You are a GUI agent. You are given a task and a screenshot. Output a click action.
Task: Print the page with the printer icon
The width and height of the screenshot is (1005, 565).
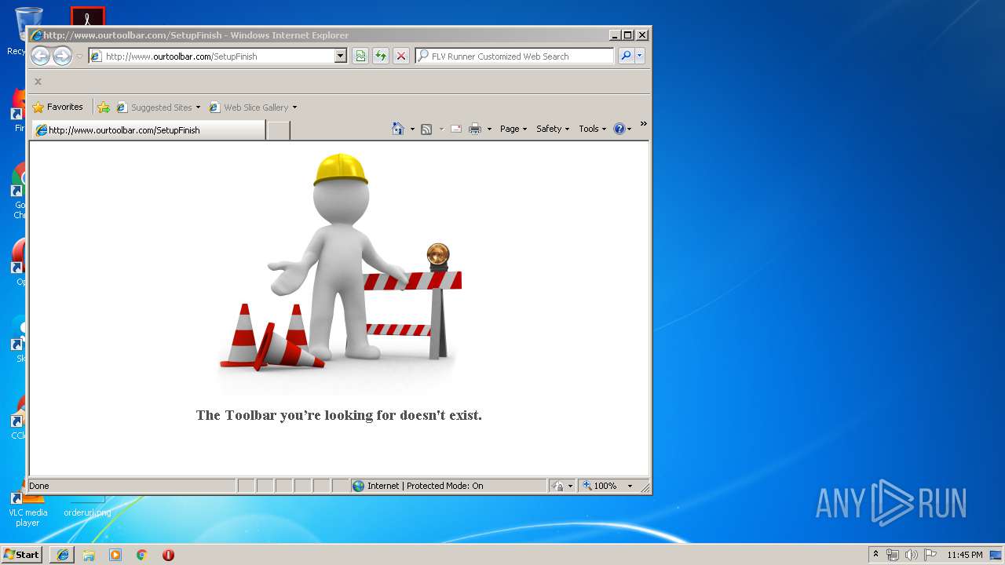point(475,129)
